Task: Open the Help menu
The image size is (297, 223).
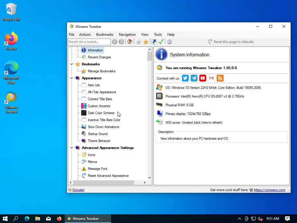Action: (171, 35)
